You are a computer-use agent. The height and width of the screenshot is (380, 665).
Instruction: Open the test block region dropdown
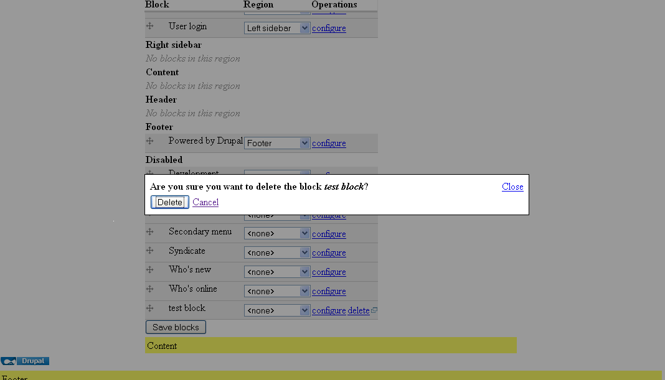coord(277,310)
